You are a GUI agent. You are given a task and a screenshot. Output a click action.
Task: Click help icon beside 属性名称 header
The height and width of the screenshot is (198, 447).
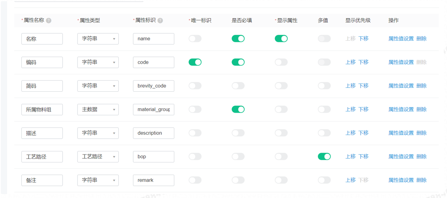49,21
